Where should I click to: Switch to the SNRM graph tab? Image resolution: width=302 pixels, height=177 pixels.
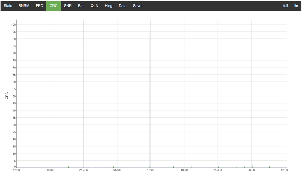click(24, 6)
